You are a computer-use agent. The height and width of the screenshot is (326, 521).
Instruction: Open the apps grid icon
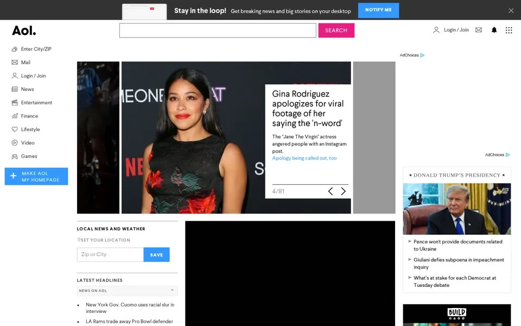coord(509,30)
